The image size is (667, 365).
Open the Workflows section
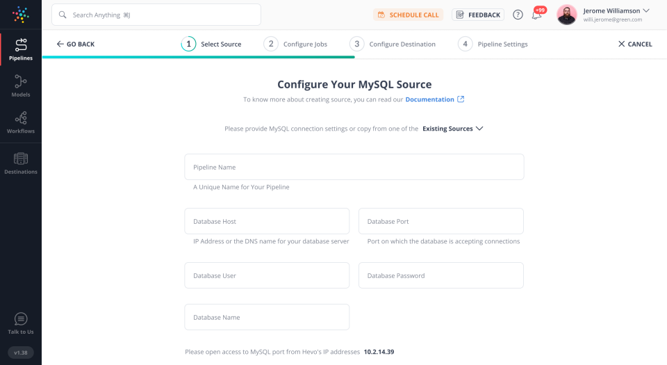pos(20,123)
